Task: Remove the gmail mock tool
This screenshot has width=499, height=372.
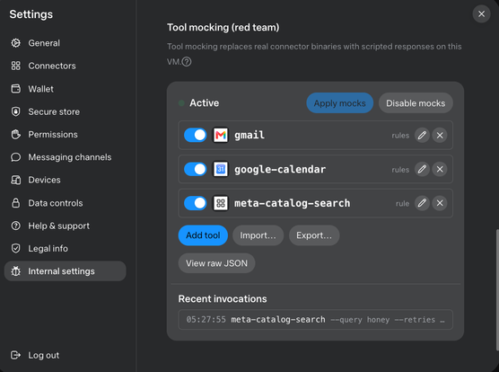Action: [440, 136]
